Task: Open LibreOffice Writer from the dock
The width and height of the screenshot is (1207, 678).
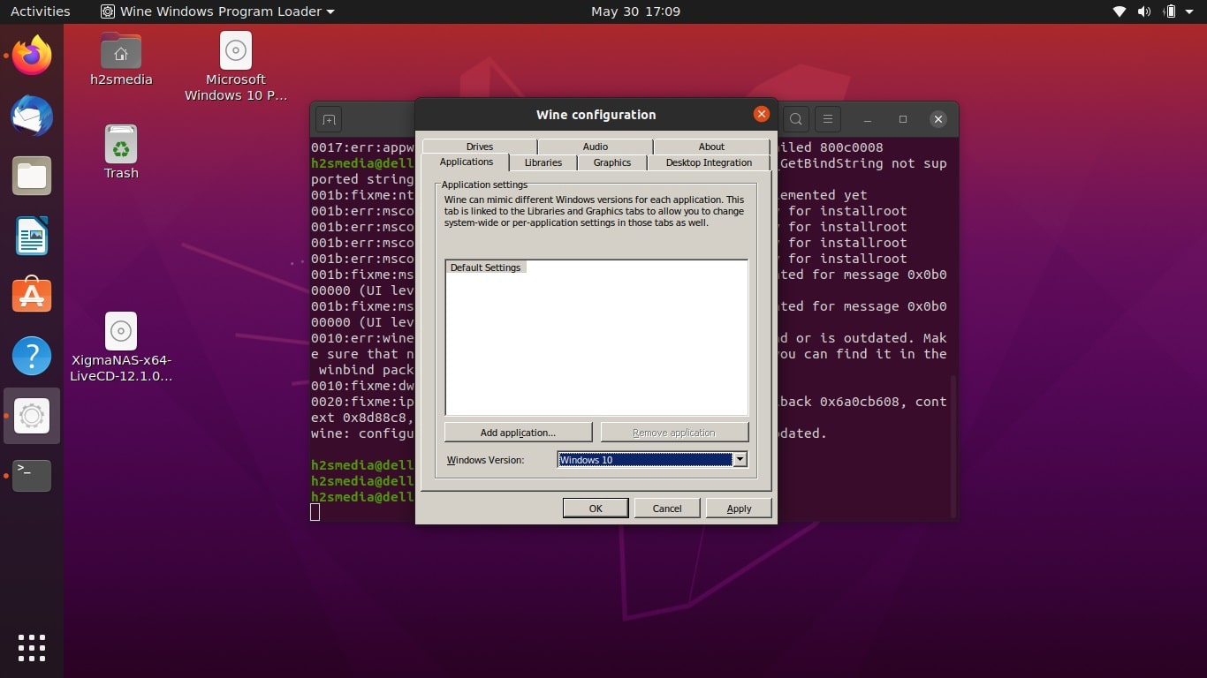Action: 32,236
